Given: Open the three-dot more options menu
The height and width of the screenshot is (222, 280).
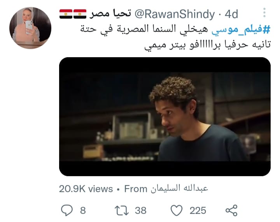Looking at the screenshot, I should 264,13.
